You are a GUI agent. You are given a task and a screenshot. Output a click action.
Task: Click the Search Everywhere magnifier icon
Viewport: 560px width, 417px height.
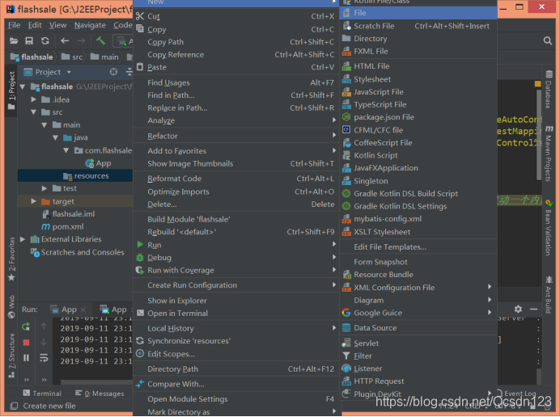pyautogui.click(x=548, y=40)
